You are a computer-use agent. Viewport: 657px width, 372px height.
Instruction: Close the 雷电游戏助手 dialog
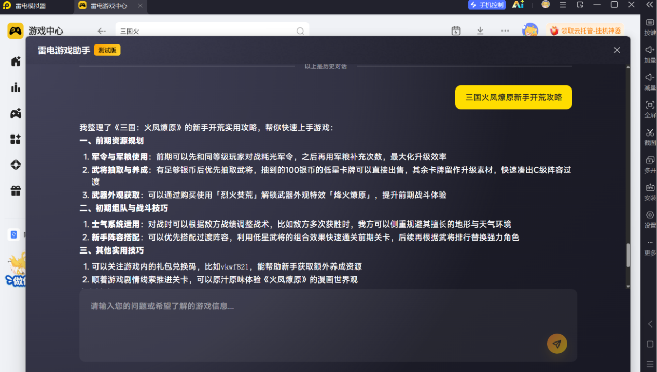pyautogui.click(x=617, y=50)
